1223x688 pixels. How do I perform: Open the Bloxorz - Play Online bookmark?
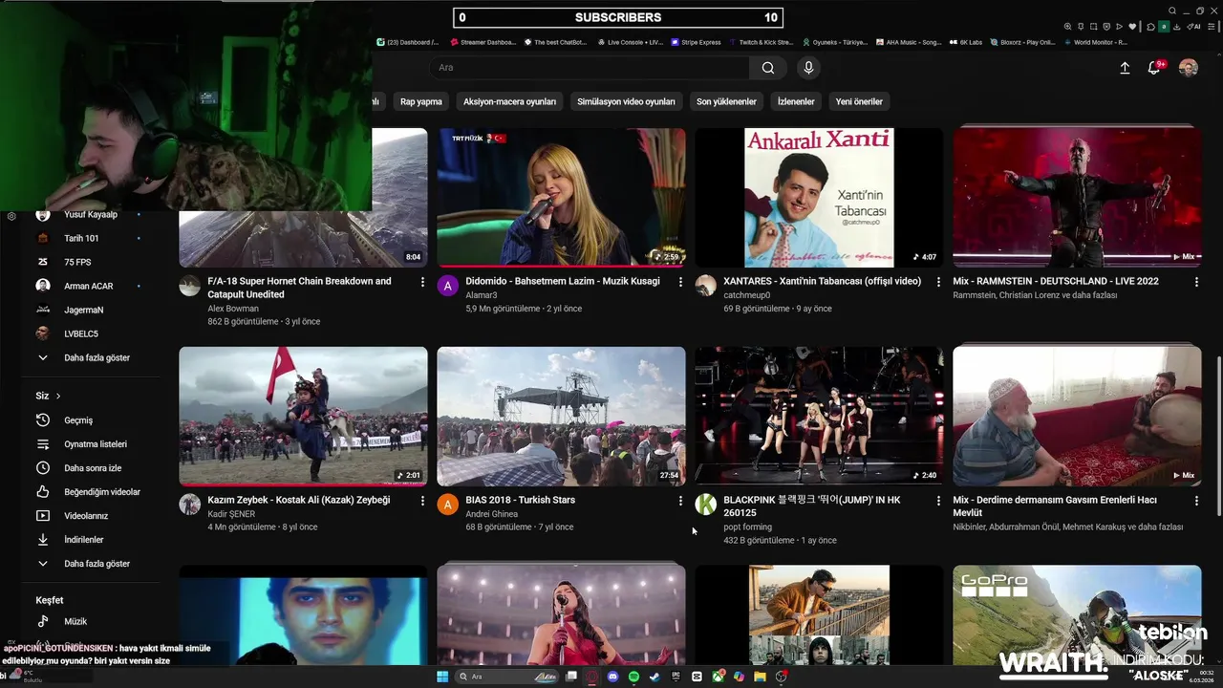[1021, 42]
